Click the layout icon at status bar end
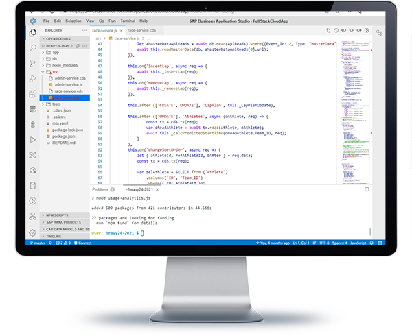 point(380,243)
